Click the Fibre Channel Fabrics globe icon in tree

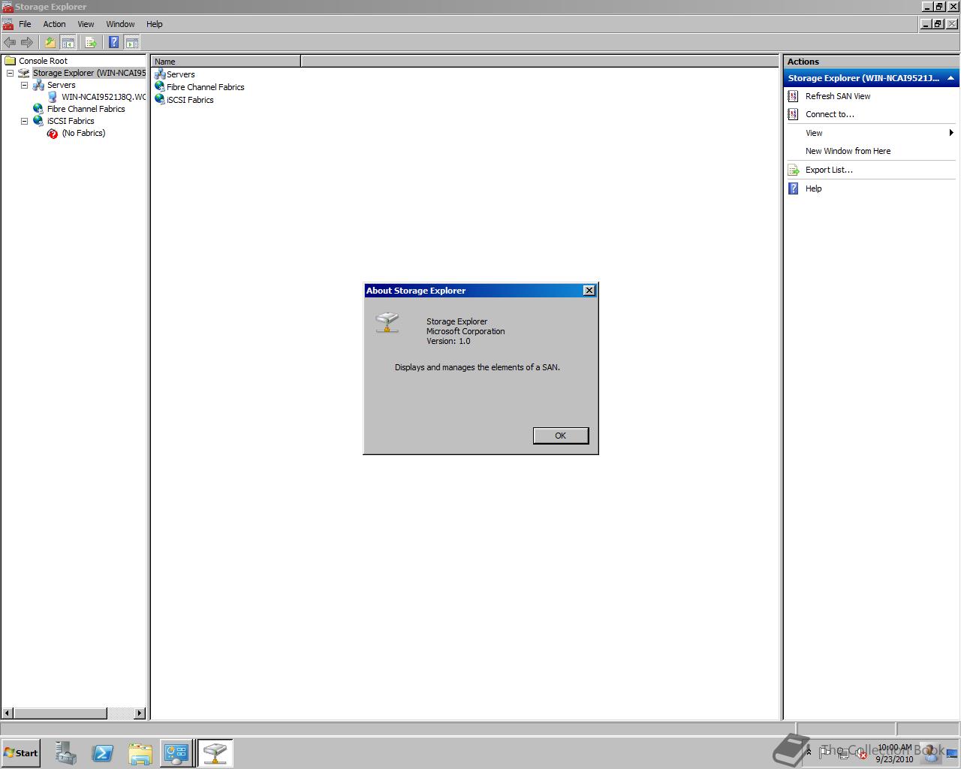[38, 109]
